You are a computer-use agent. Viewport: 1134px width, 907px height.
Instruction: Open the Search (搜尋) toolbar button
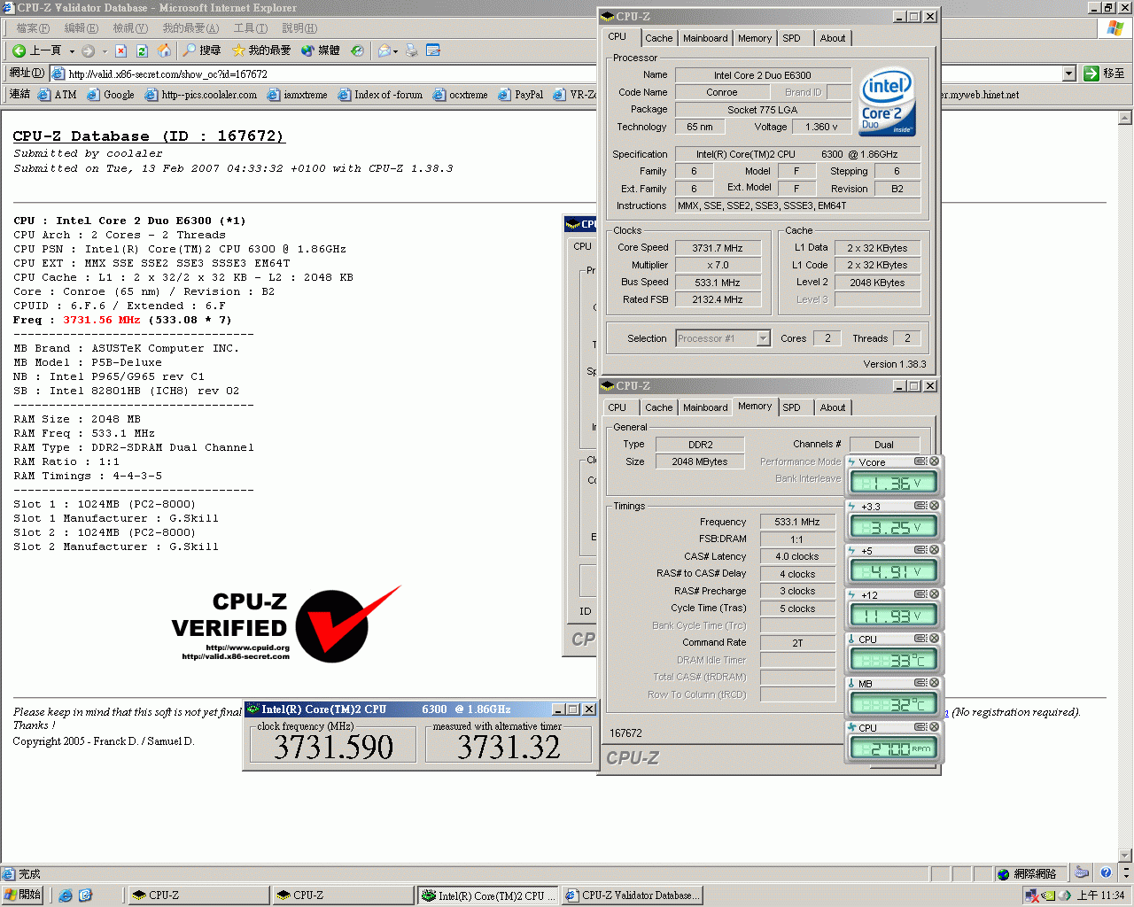(202, 50)
